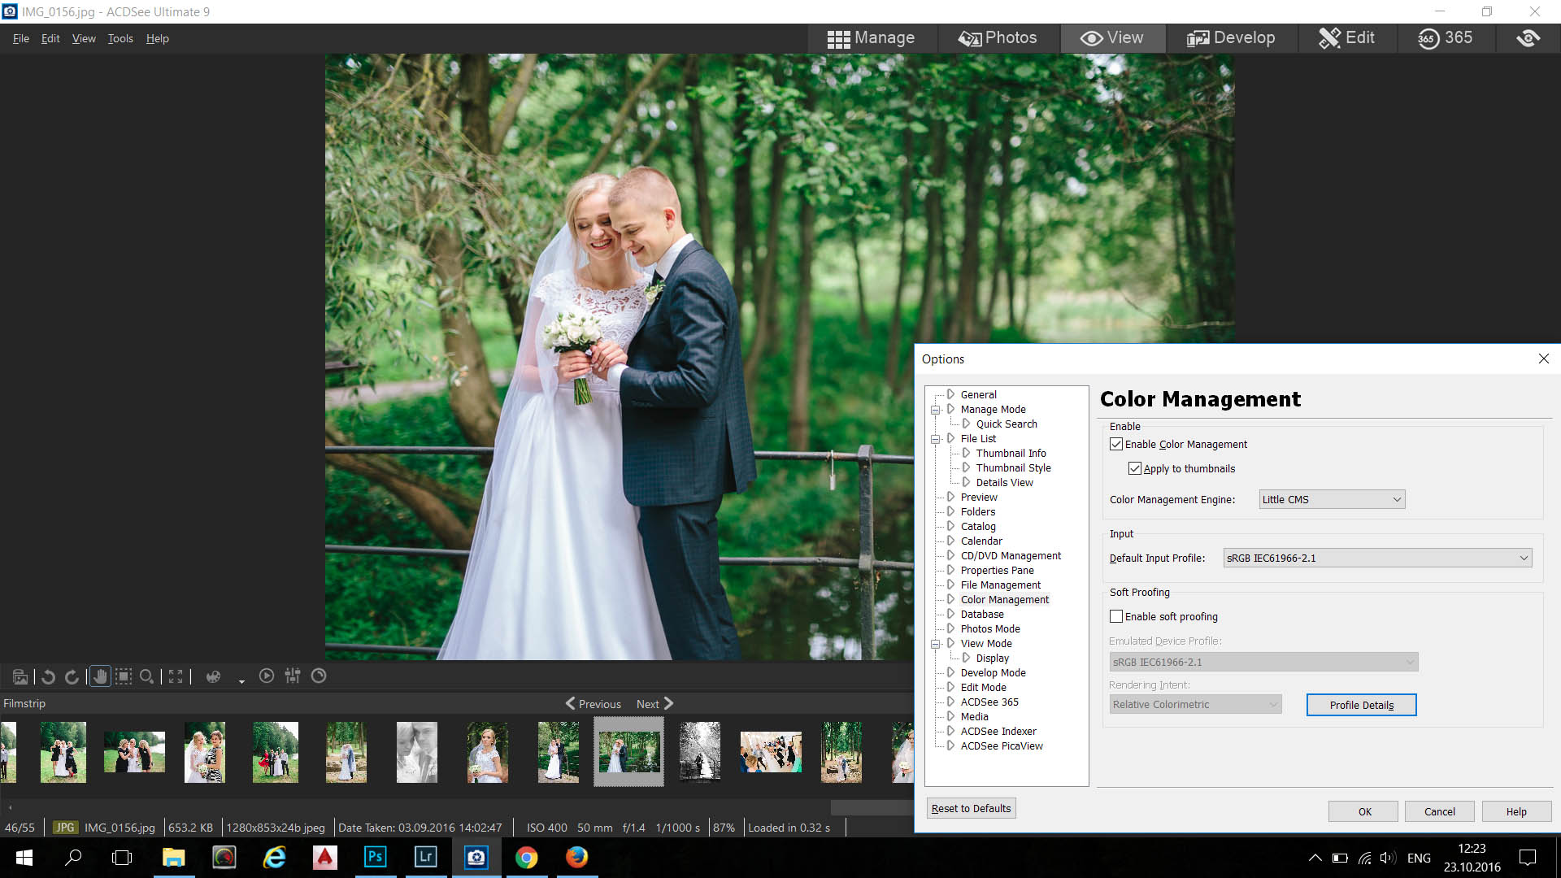Uncheck Apply to thumbnails
The image size is (1561, 878).
[x=1135, y=469]
